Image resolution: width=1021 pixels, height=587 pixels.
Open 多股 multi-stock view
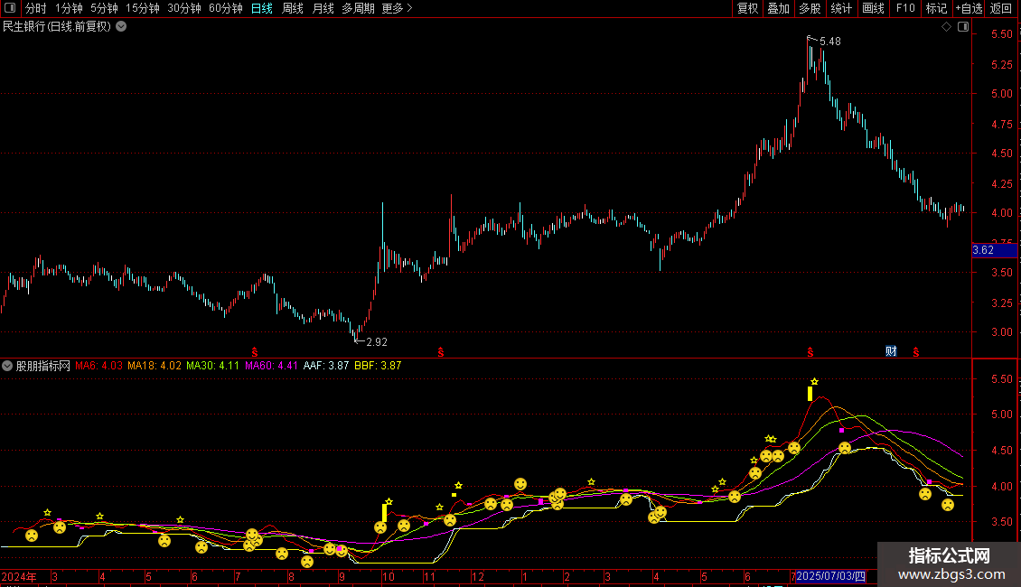810,8
